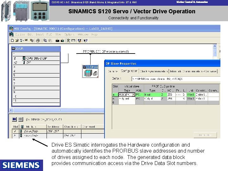Click the Consistency column header

pos(201,91)
